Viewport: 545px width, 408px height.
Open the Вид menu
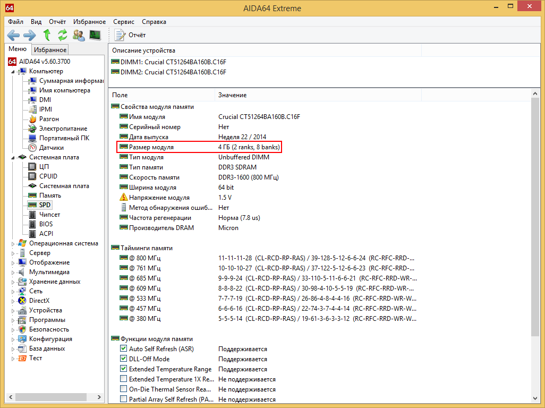[36, 22]
